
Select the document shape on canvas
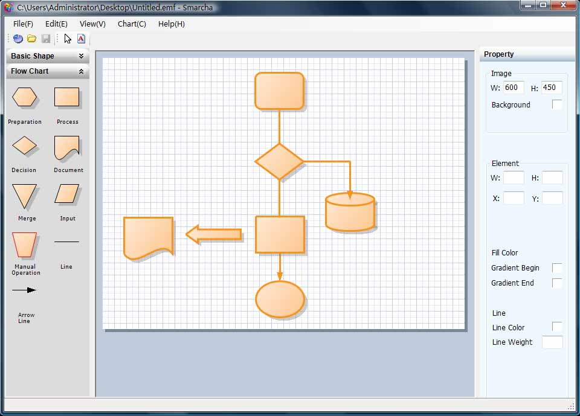point(149,238)
